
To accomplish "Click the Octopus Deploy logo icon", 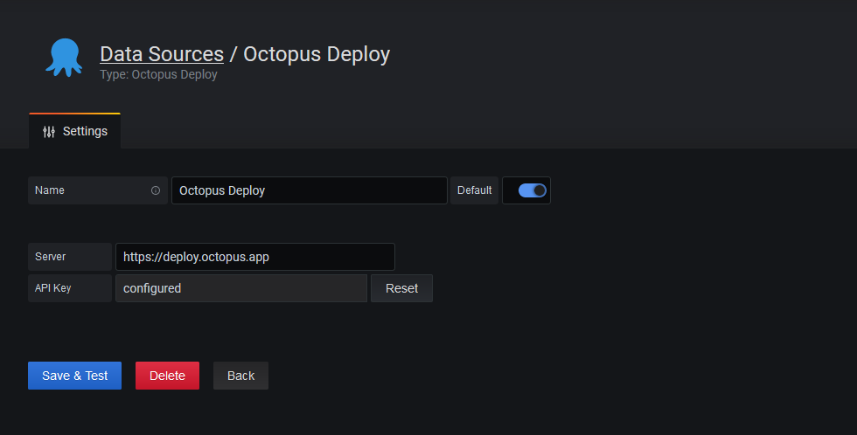I will [x=64, y=58].
